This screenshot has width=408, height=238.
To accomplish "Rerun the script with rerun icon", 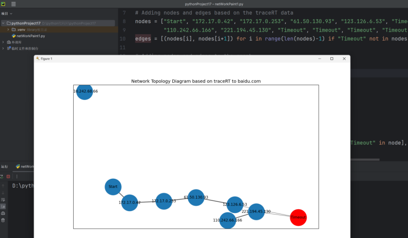I will point(1,176).
